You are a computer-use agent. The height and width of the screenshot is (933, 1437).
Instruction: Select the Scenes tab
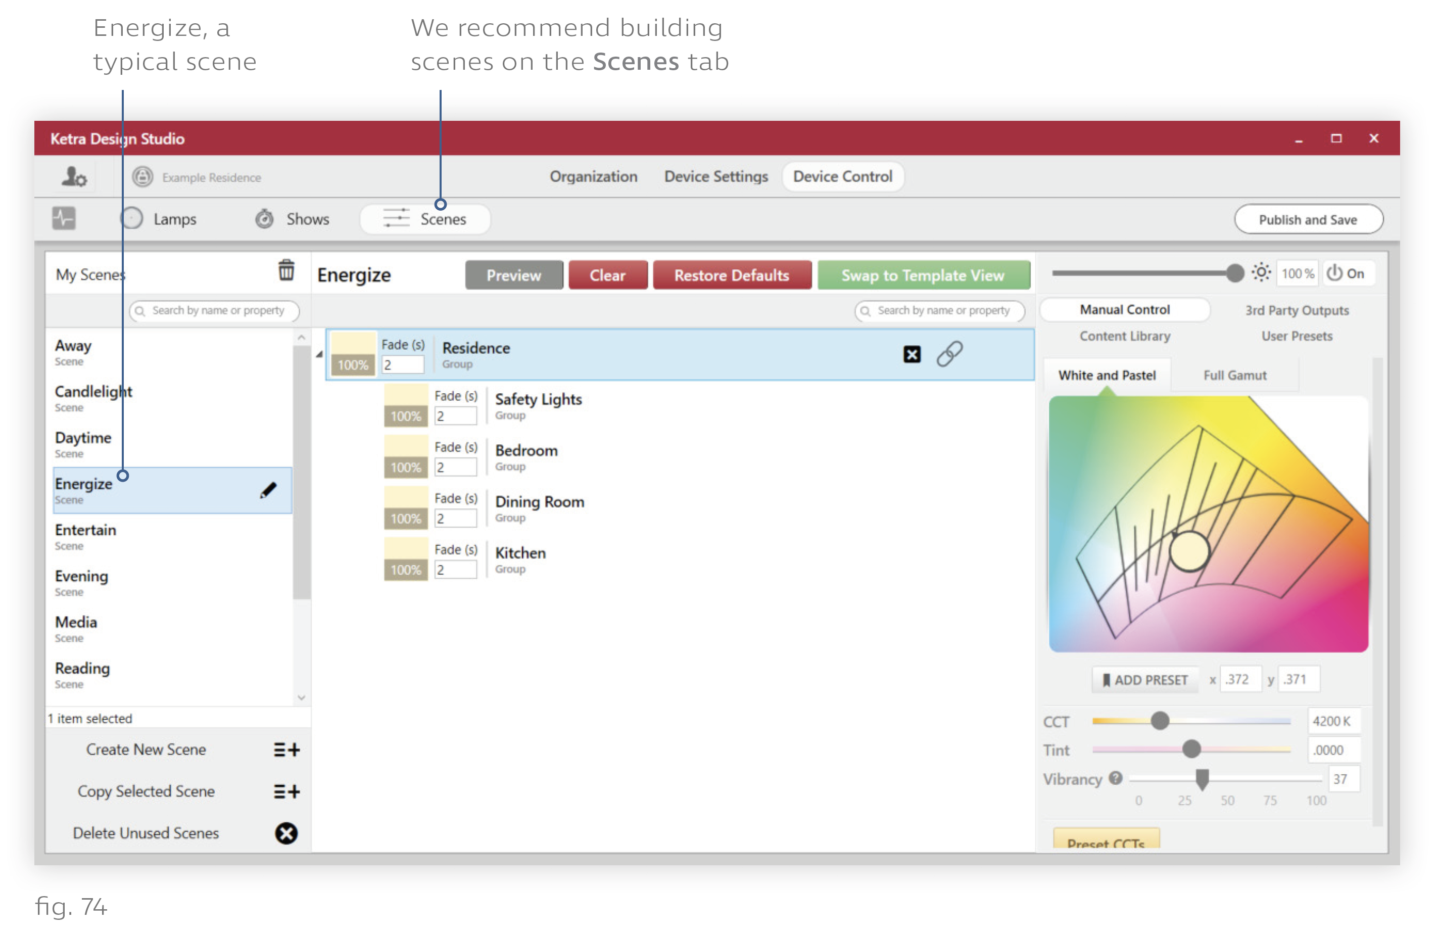click(424, 219)
